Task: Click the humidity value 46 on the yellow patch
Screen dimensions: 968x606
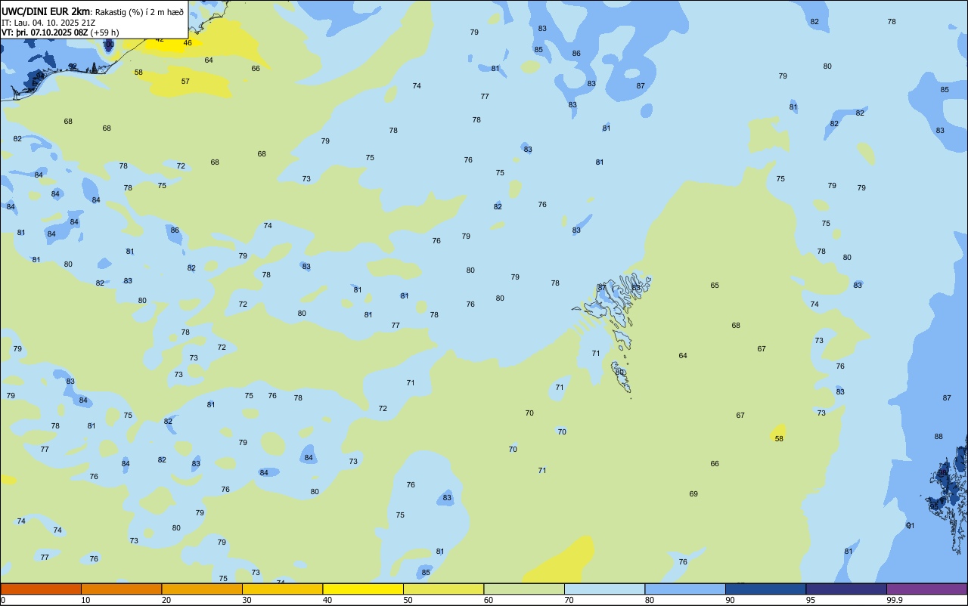Action: pos(188,42)
